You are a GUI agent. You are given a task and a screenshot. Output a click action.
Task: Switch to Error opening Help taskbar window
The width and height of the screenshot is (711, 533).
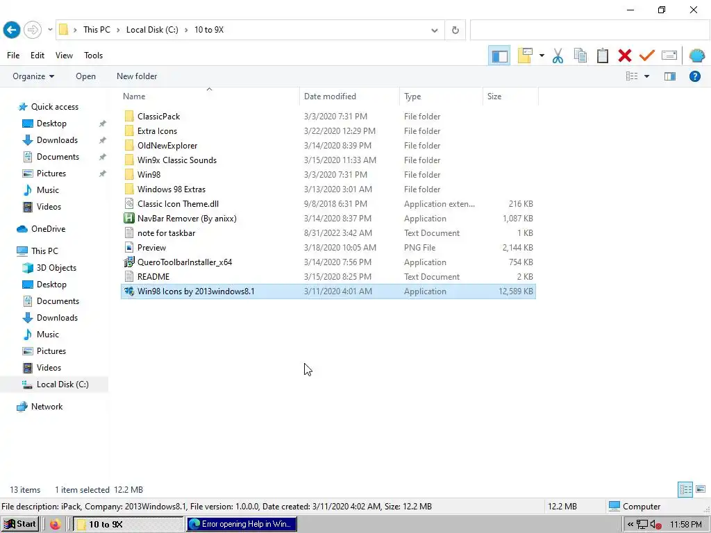[241, 524]
